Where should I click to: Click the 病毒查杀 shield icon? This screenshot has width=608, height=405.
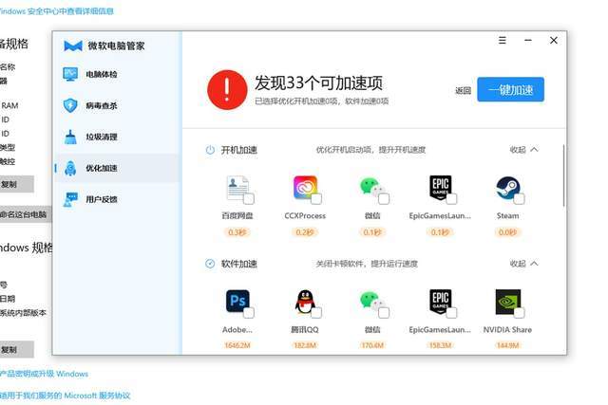coord(70,105)
